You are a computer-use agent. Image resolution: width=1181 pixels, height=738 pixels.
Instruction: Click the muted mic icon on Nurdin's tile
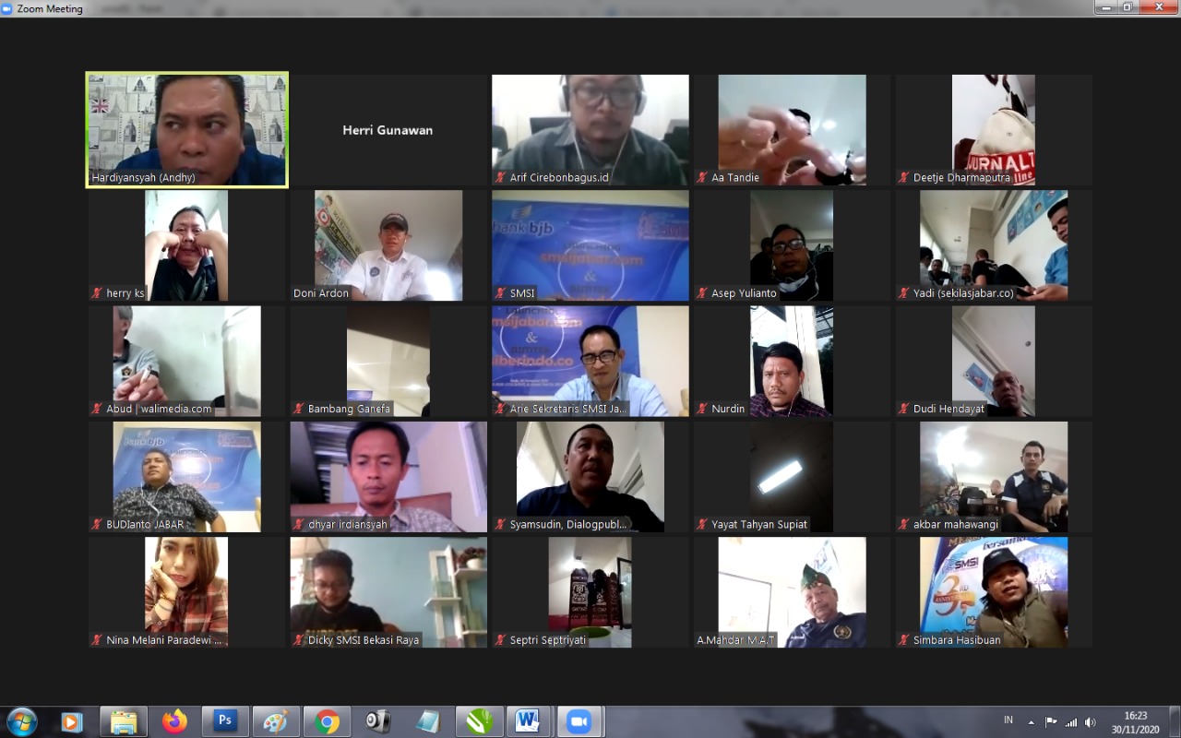[x=702, y=409]
